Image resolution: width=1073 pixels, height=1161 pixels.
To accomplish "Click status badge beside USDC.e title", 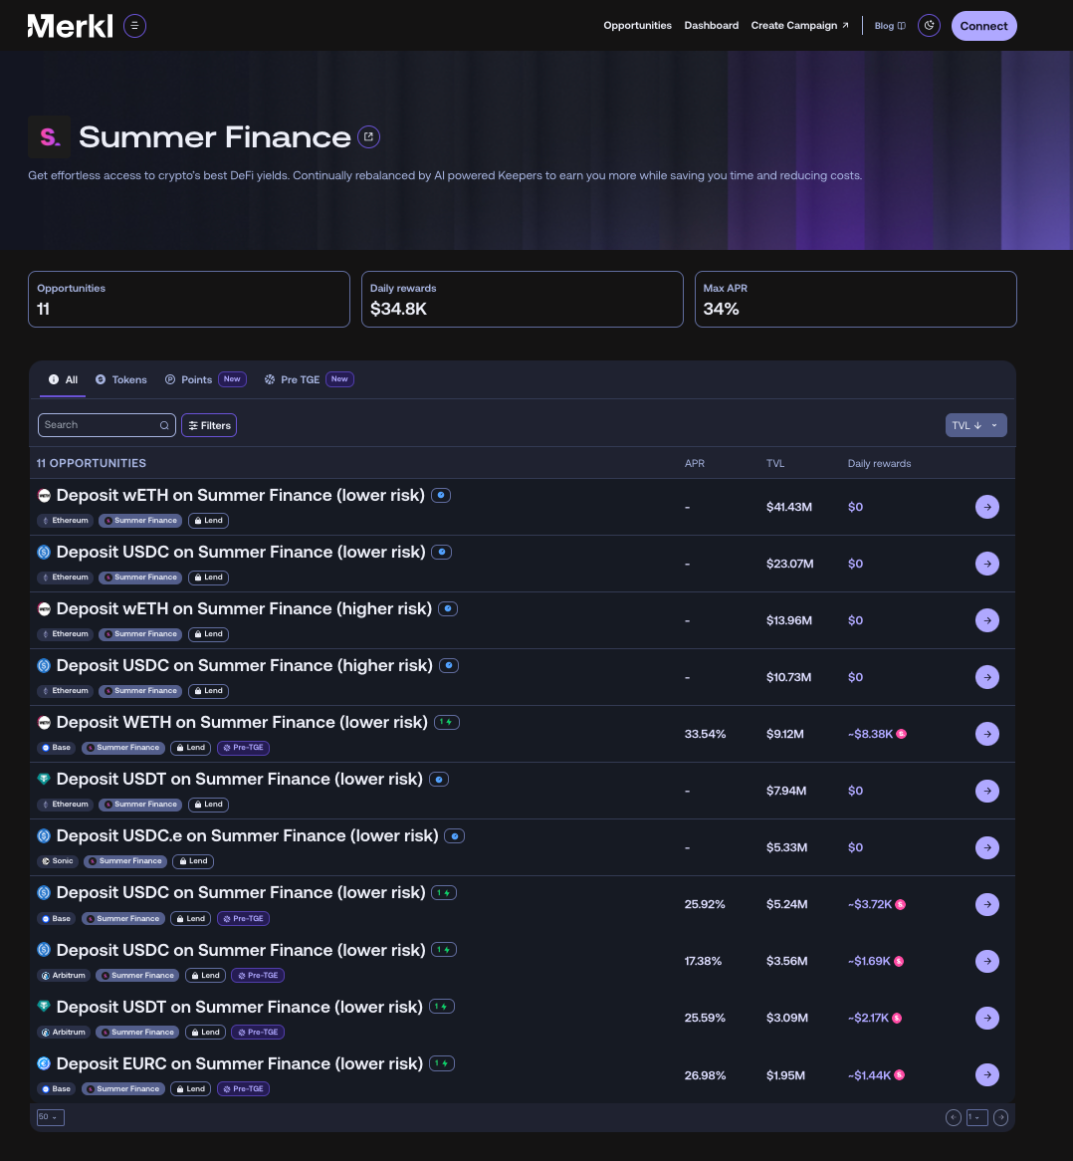I will pyautogui.click(x=454, y=836).
